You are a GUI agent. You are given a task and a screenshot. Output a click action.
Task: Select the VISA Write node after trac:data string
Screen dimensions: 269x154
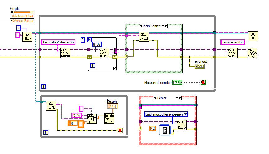[65, 53]
